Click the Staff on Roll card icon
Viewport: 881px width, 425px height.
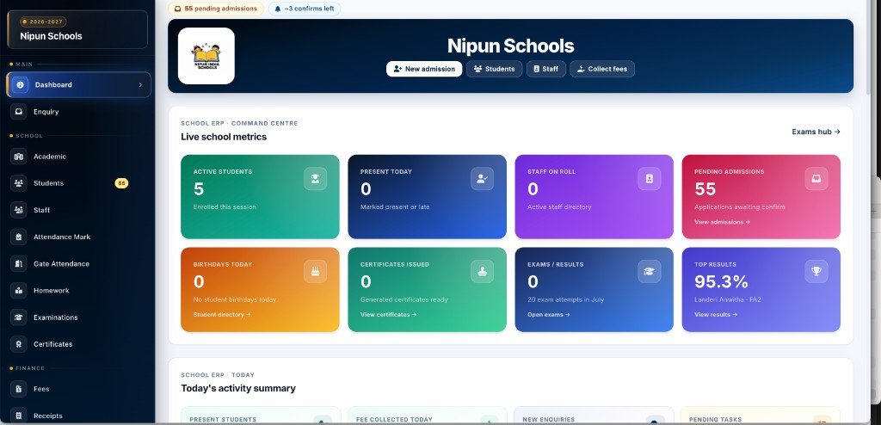click(649, 179)
